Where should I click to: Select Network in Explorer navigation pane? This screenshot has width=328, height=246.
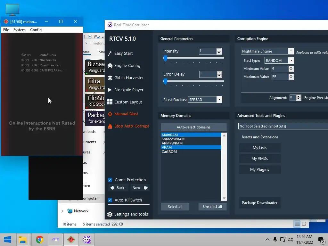(x=81, y=211)
